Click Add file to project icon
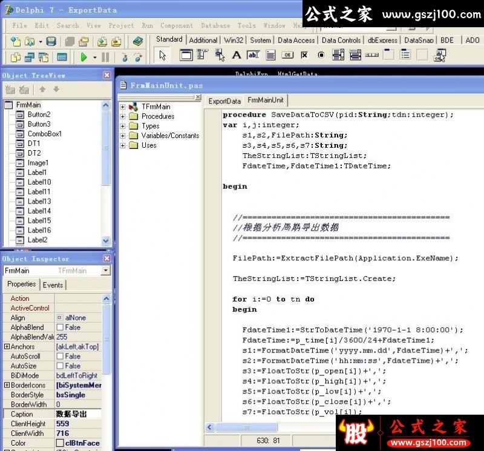This screenshot has width=484, height=451. [x=102, y=41]
